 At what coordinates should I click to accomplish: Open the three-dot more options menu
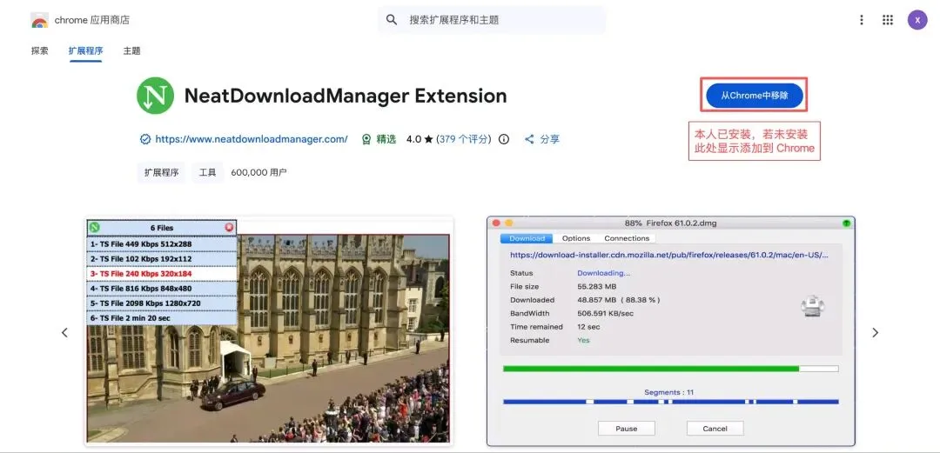[862, 20]
